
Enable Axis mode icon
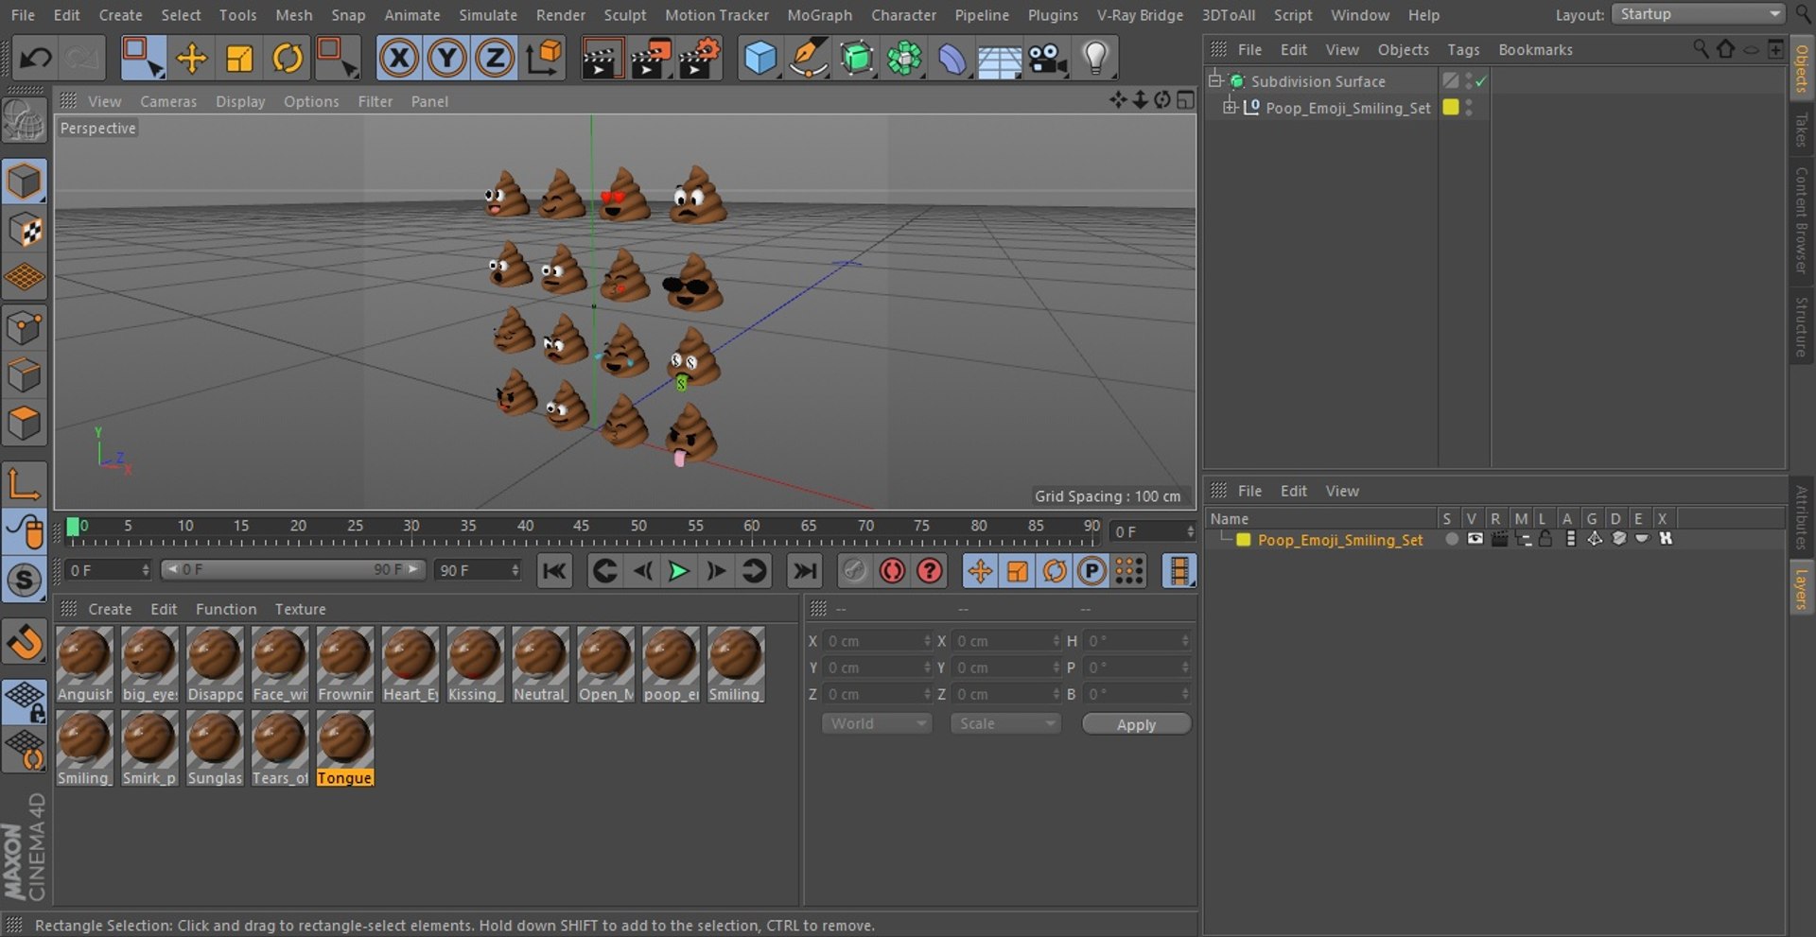coord(25,484)
